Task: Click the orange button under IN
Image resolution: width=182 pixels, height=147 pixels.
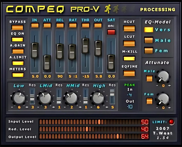Action: 35,25
